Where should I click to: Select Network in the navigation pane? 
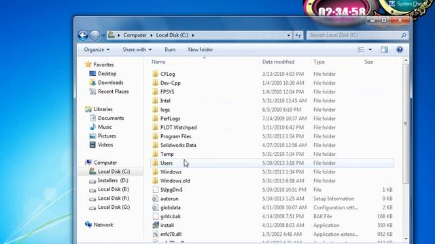point(103,224)
